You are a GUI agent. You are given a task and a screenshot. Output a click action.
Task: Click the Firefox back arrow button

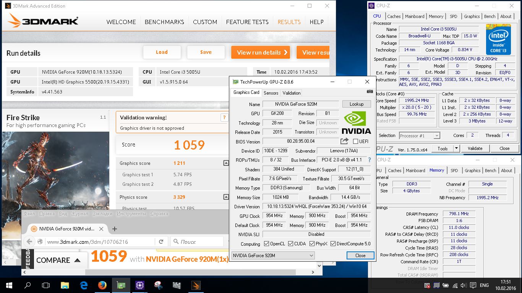pyautogui.click(x=29, y=241)
